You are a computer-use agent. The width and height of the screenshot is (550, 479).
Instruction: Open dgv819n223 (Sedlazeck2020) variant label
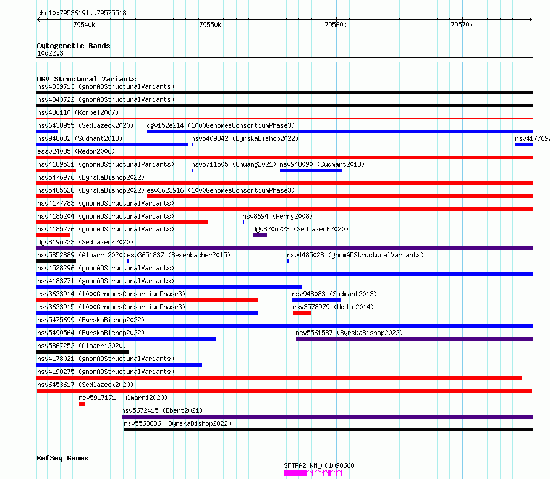click(85, 242)
